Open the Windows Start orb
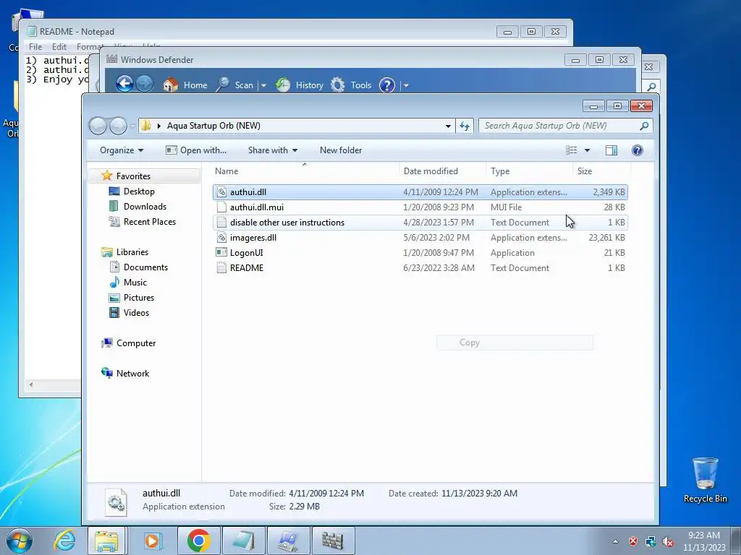This screenshot has height=555, width=741. click(x=20, y=541)
